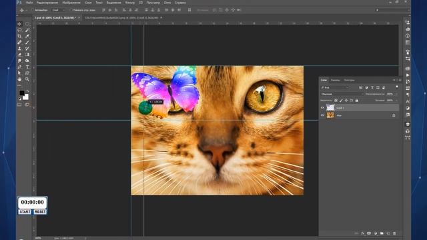Lock image pixels with brush icon

pyautogui.click(x=341, y=101)
